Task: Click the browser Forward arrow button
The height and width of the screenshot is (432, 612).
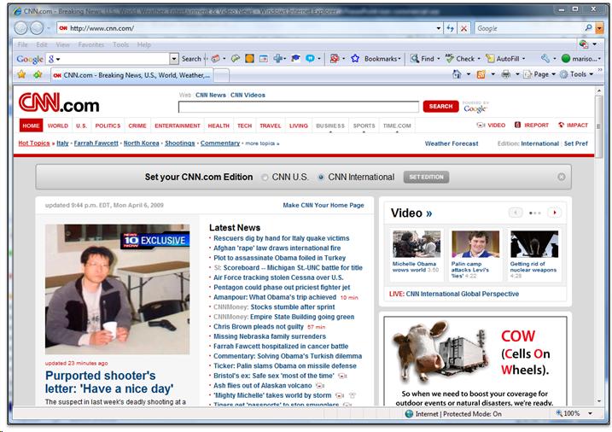Action: [37, 27]
